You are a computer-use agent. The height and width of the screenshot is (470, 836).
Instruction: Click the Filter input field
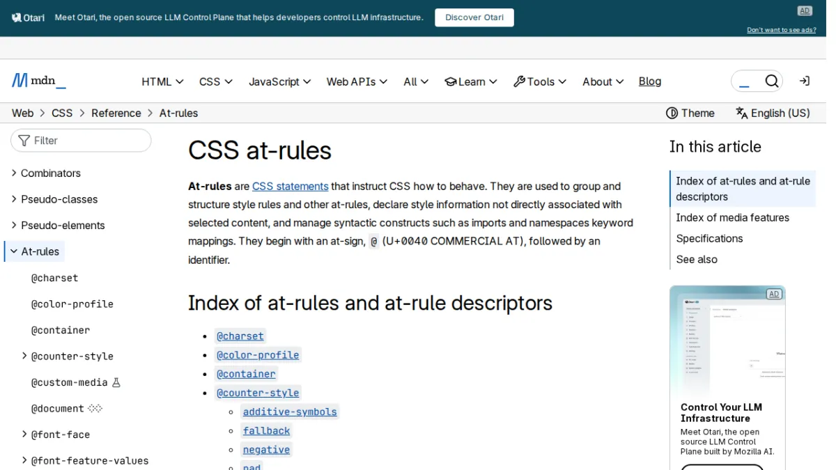coord(81,141)
